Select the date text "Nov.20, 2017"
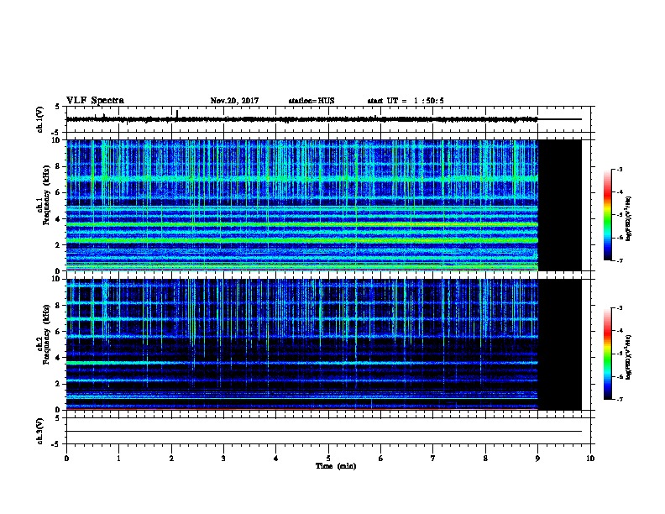 tap(234, 101)
